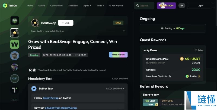Click the BeatSwap profile avatar

click(x=35, y=23)
